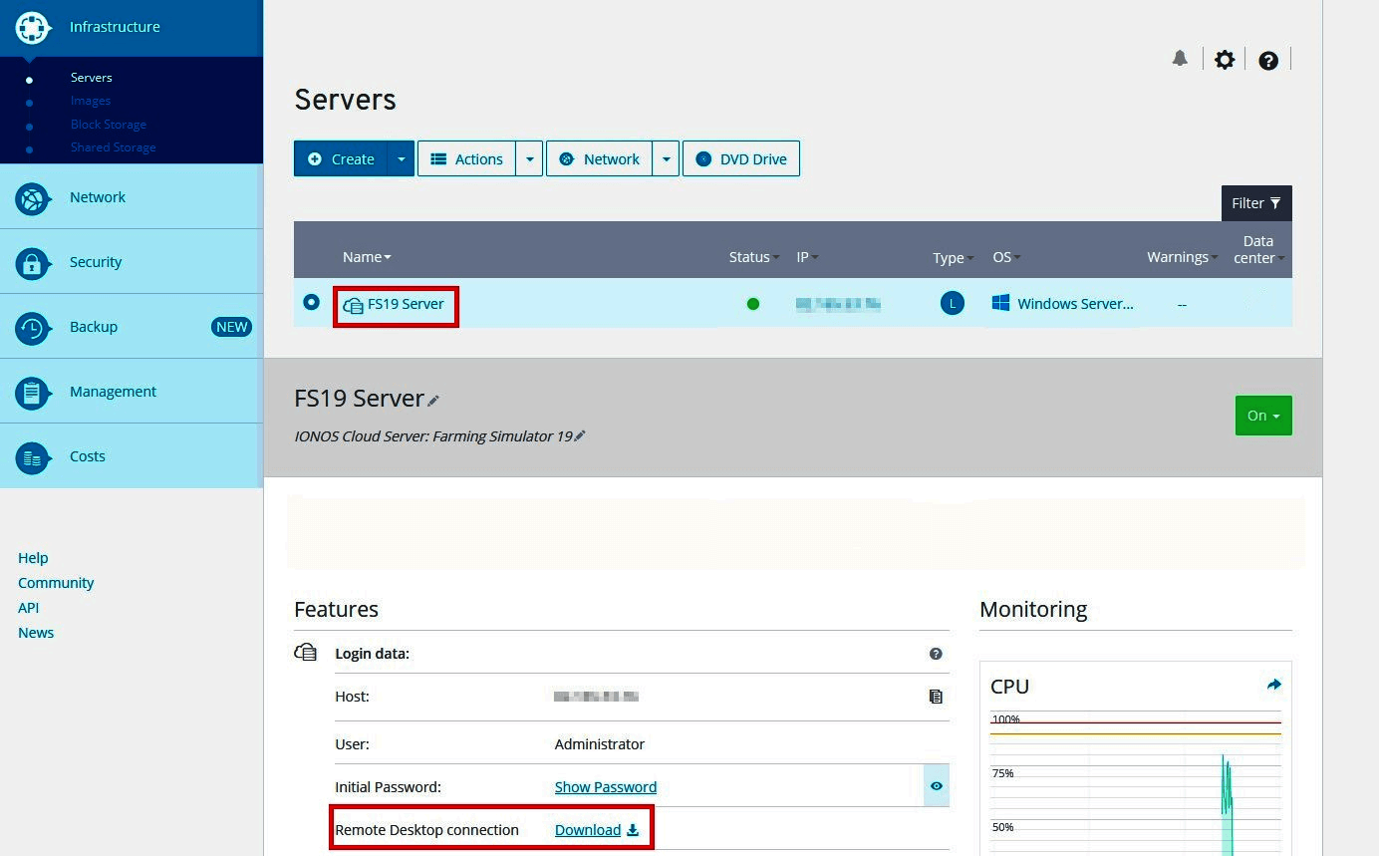
Task: Open the green On power state dropdown
Action: coord(1263,416)
